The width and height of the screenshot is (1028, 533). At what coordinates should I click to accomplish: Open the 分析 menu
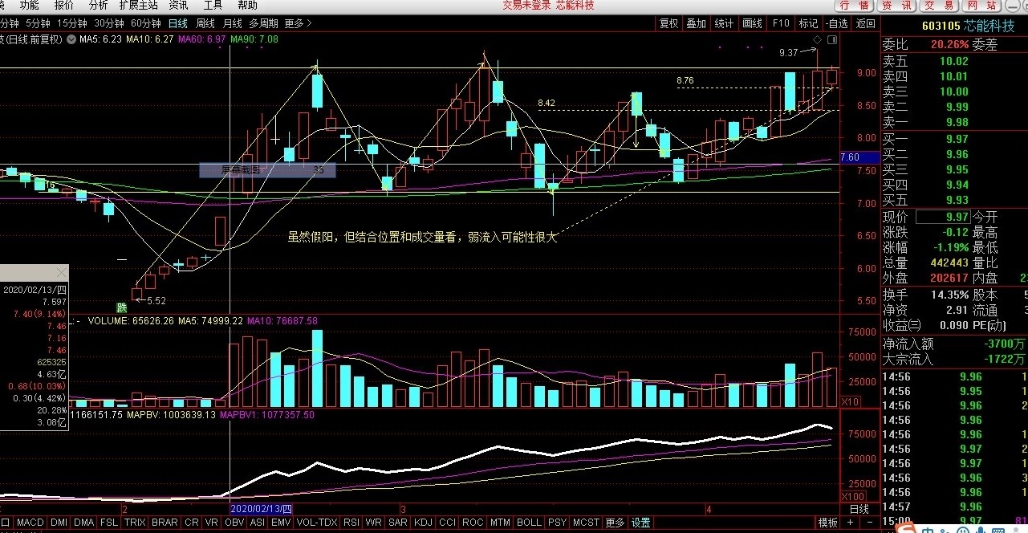[98, 5]
